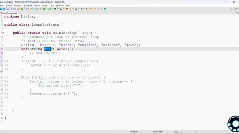Open the Window menu
239x134 pixels.
pyautogui.click(x=60, y=6)
